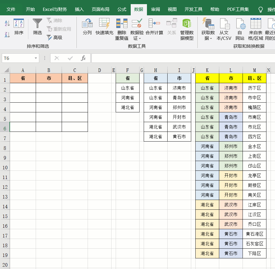Open the 数据验证 data validation tool

click(137, 29)
